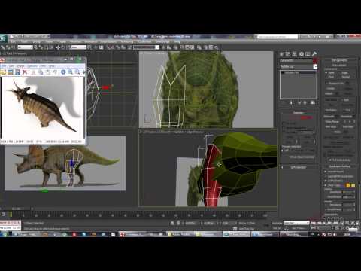
Task: Open the named selection sets dropdown
Action: pos(146,47)
